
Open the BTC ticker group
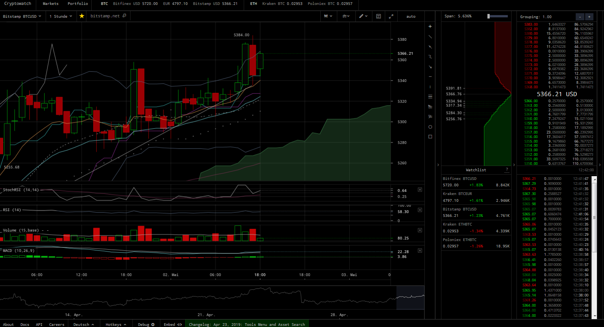point(105,4)
